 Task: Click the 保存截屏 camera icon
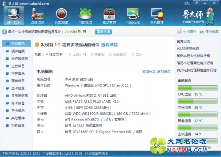[x=202, y=32]
